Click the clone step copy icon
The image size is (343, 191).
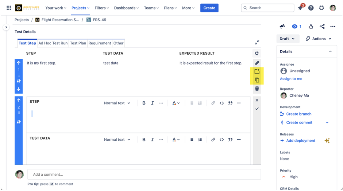coord(257,80)
